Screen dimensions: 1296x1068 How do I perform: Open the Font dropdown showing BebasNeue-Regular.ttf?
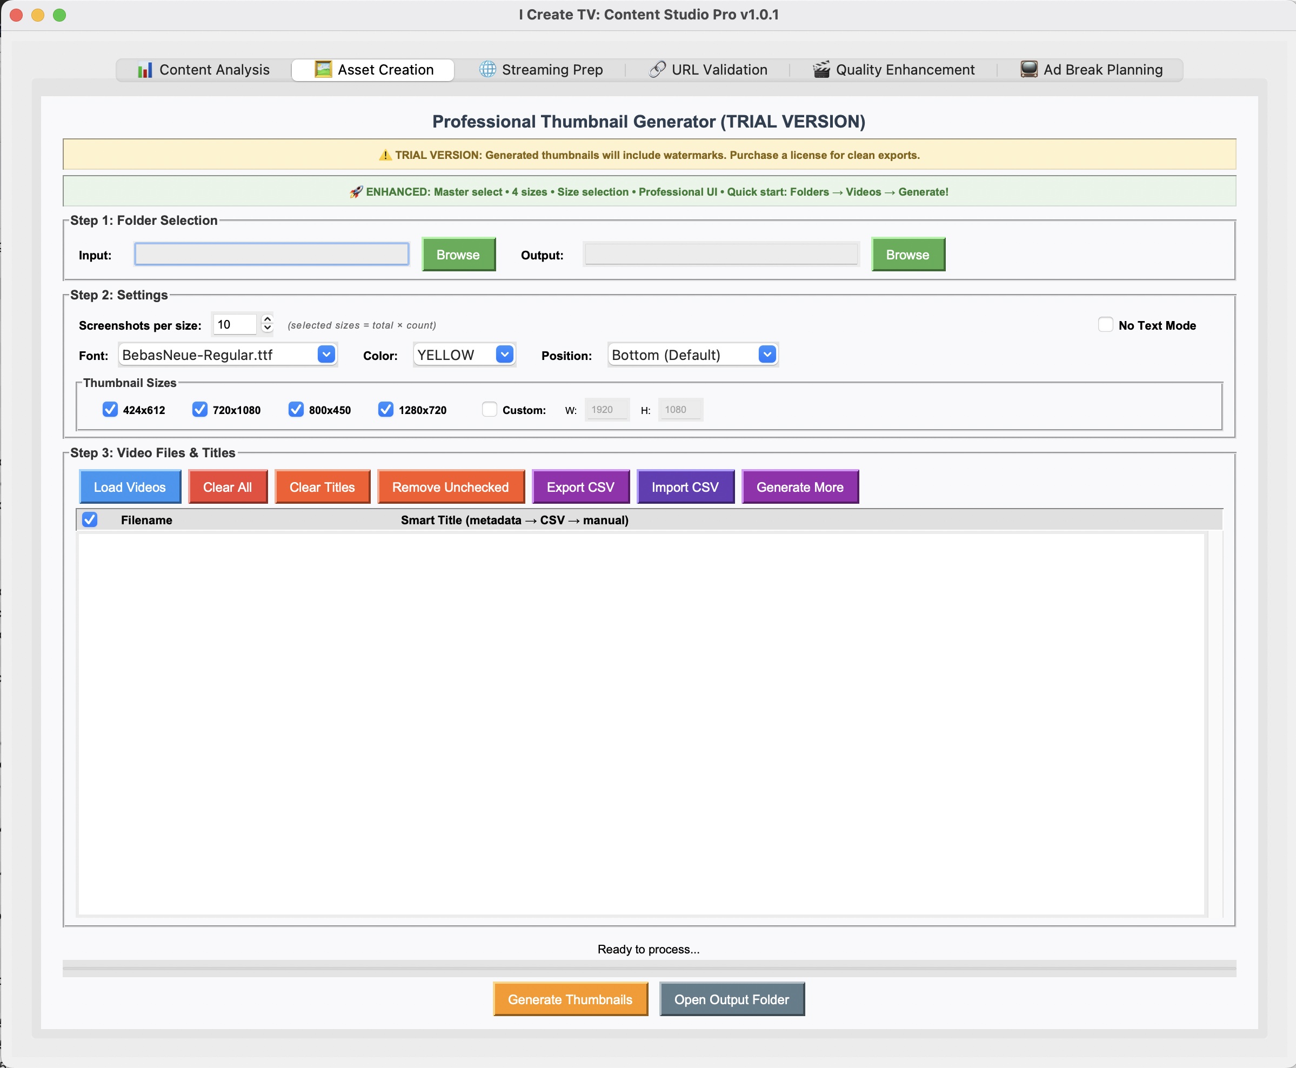point(326,355)
